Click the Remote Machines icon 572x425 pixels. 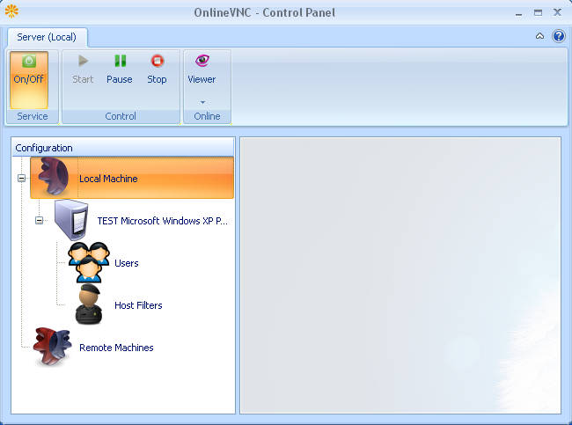click(52, 347)
